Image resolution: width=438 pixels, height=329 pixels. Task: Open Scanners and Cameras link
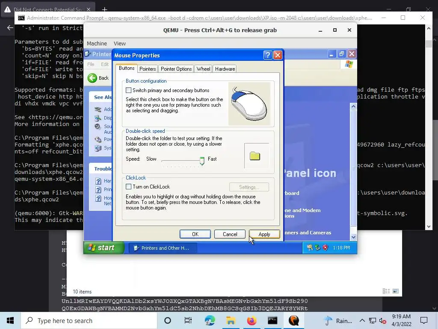pos(308,233)
